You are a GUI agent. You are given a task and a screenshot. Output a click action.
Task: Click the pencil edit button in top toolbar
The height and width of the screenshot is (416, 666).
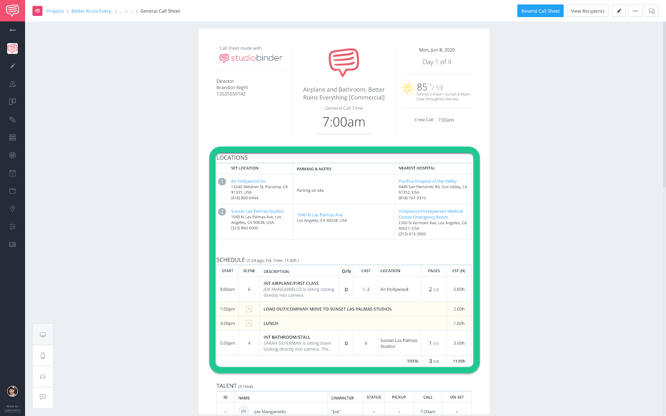point(619,11)
